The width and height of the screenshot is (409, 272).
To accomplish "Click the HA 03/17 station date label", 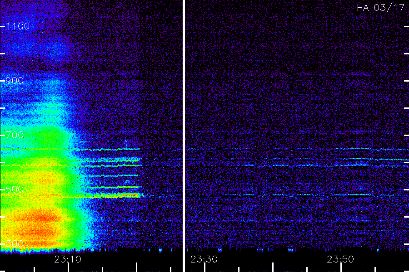I will (380, 8).
